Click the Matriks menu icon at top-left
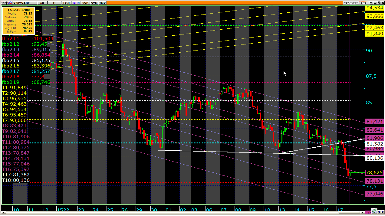 pyautogui.click(x=4, y=3)
